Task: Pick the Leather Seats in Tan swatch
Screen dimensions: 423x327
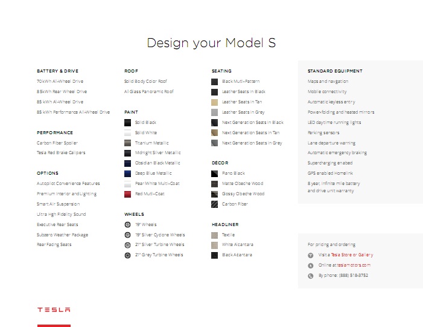Action: [x=214, y=102]
